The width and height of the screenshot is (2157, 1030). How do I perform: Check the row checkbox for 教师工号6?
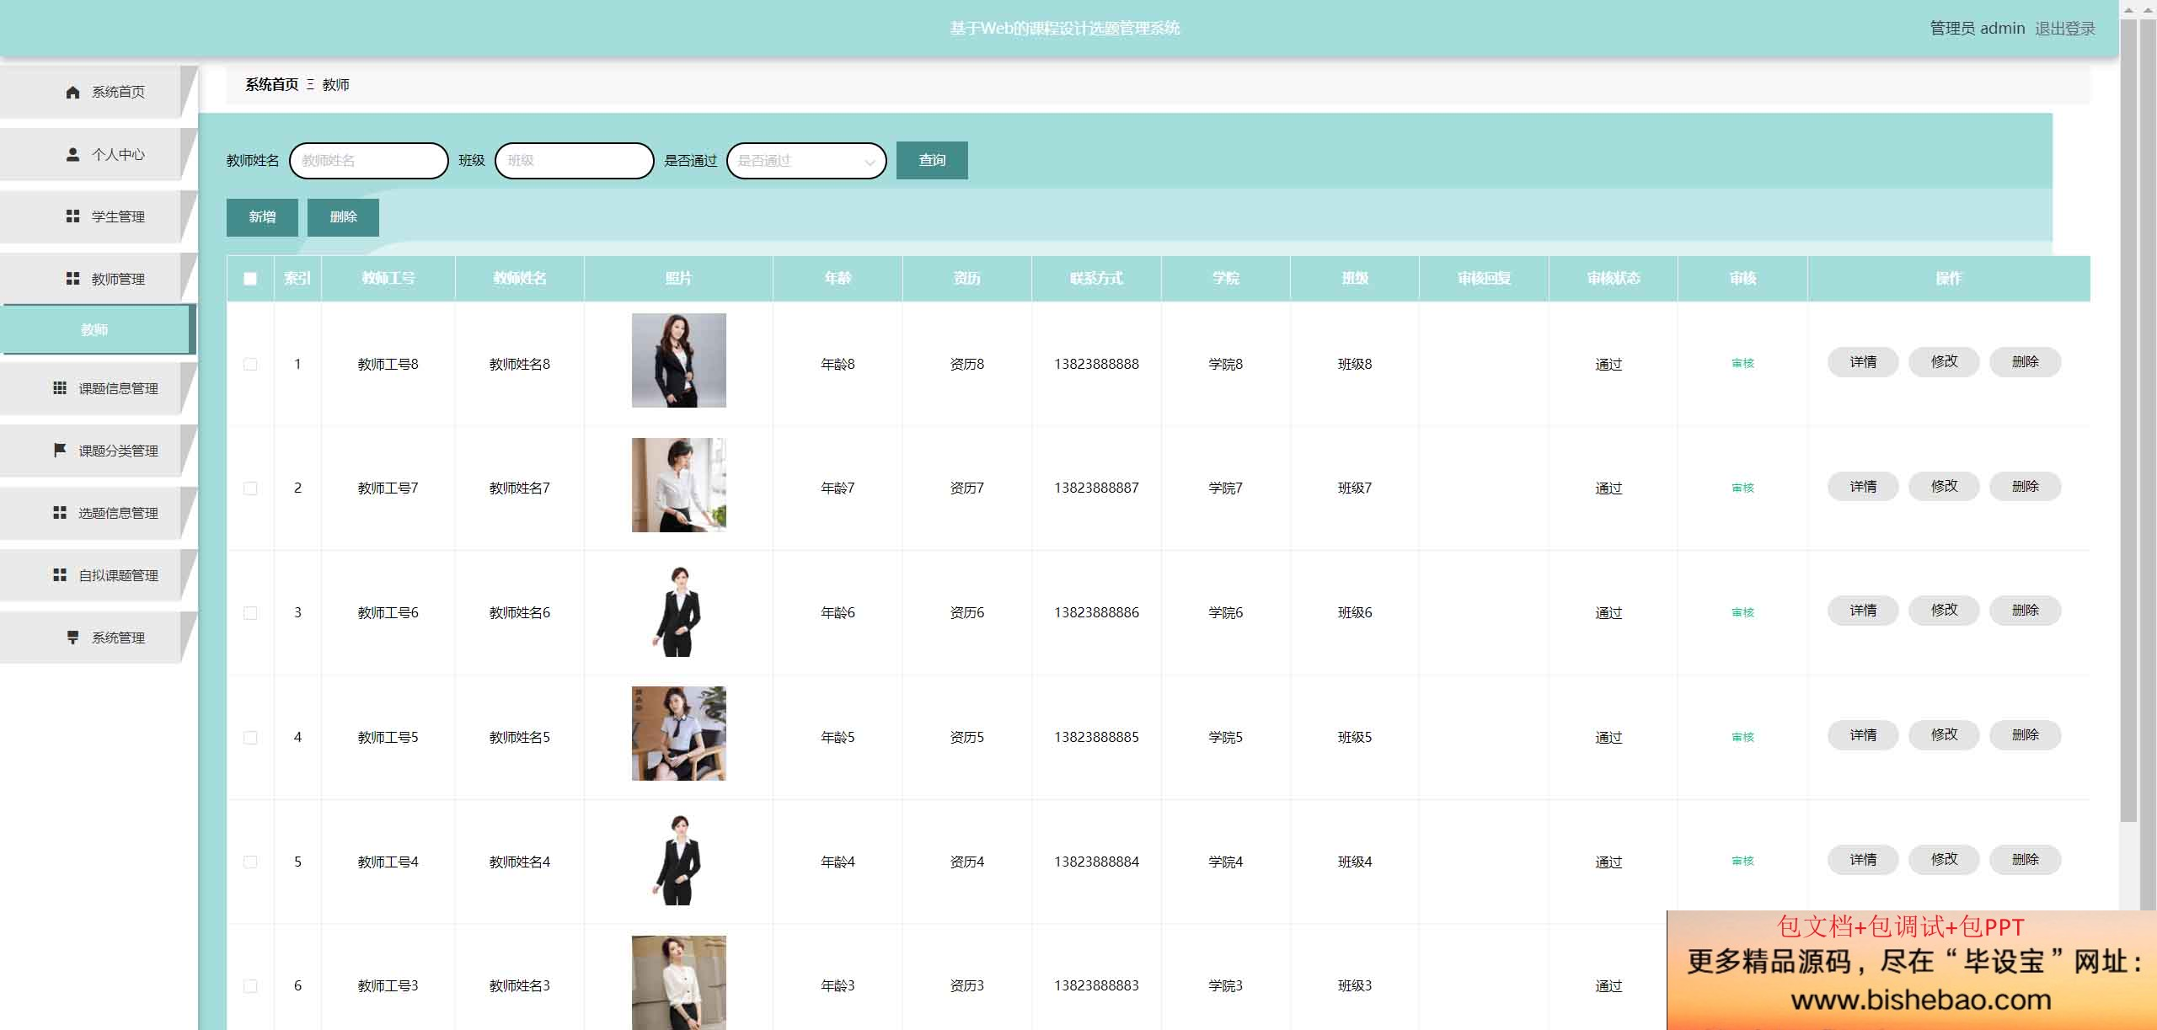point(250,613)
